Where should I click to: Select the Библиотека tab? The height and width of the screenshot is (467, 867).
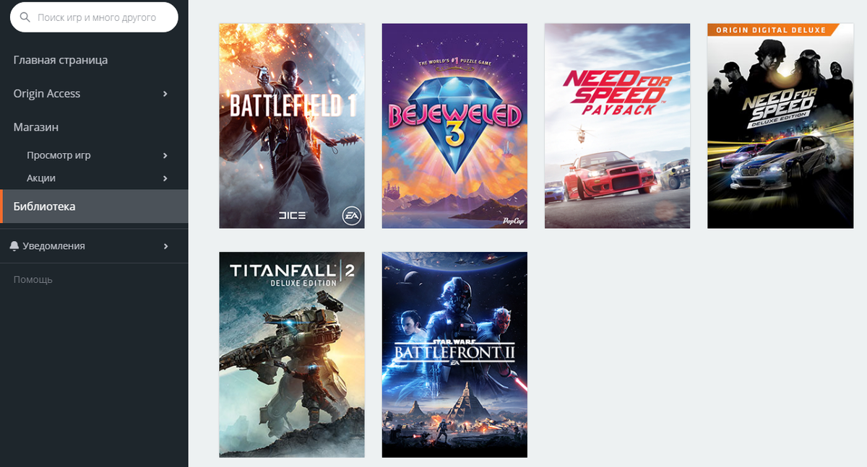[x=94, y=206]
